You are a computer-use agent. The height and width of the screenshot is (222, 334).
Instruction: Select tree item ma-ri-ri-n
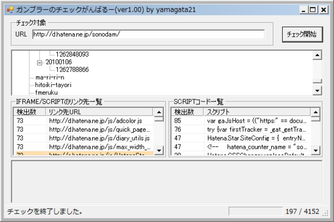(x=50, y=77)
